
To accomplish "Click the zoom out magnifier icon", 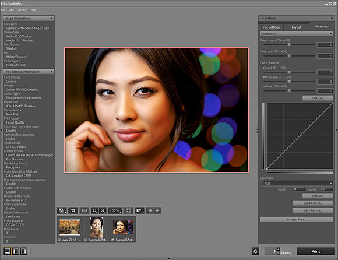I will pos(94,210).
